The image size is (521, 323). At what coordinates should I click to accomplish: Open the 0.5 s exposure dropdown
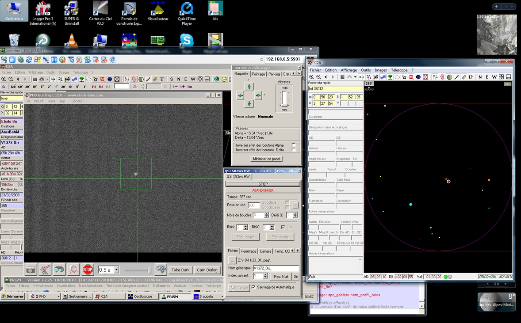tap(117, 270)
